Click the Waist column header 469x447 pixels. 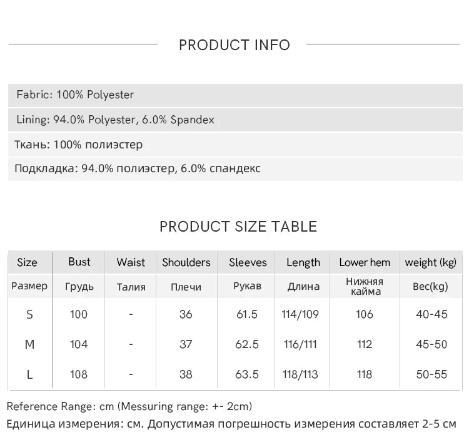[131, 262]
